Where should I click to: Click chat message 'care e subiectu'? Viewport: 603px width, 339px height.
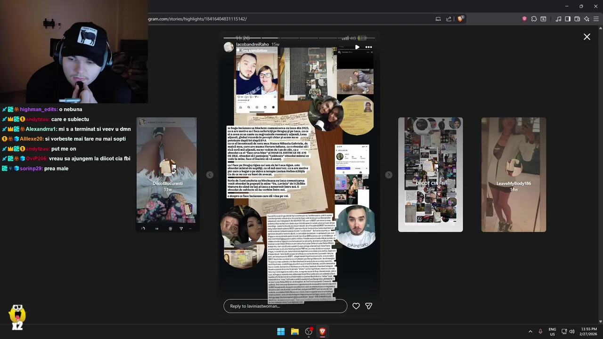coord(70,119)
